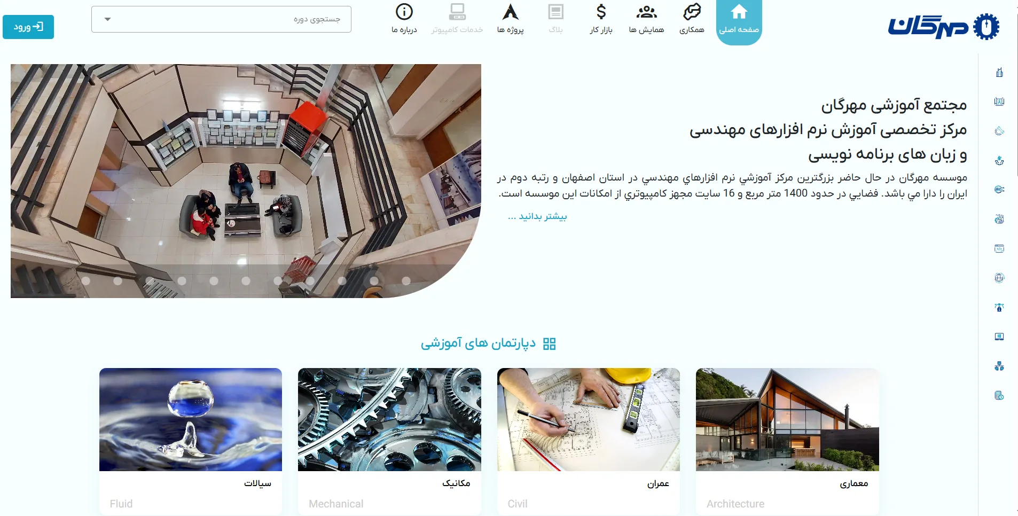Select the sixth (middle) slideshow dot
Viewport: 1018px width, 516px height.
pyautogui.click(x=246, y=280)
